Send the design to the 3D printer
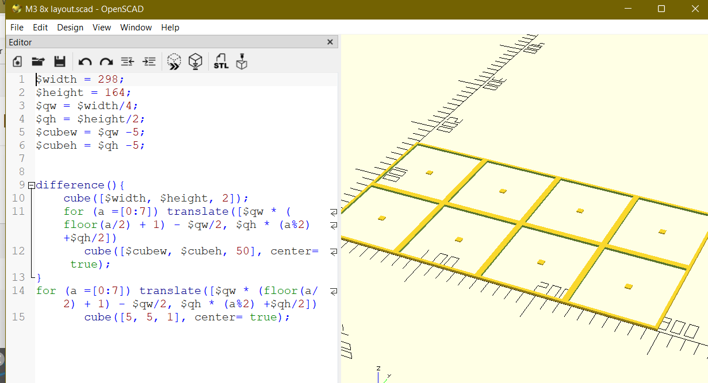The width and height of the screenshot is (708, 383). [242, 61]
